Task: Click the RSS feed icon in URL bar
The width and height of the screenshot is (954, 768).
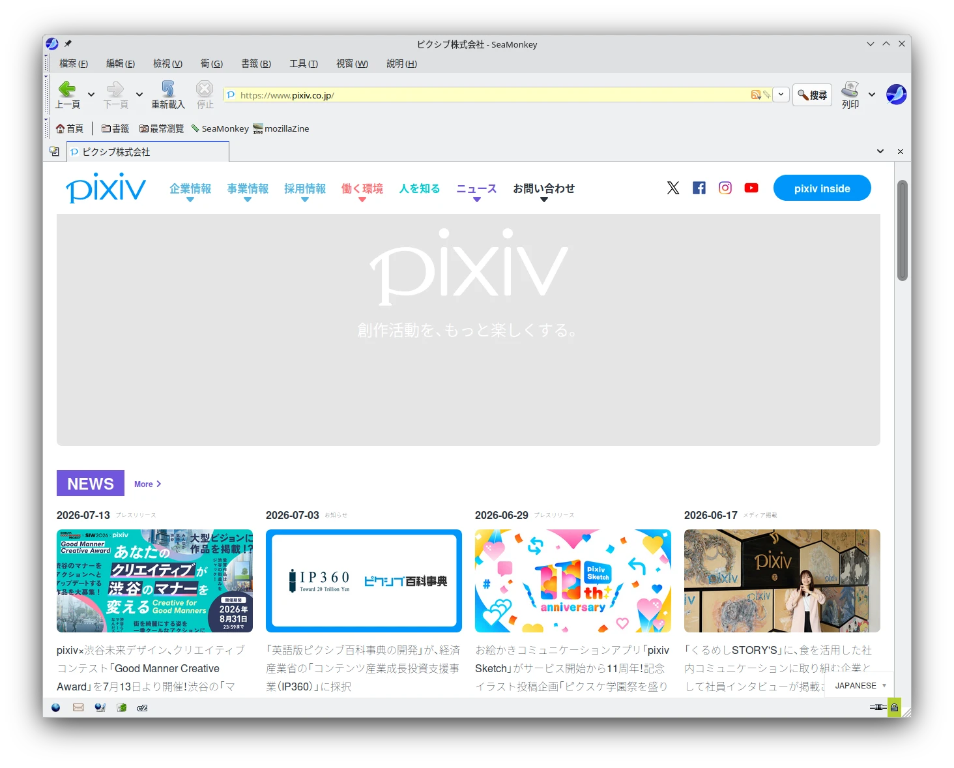Action: pyautogui.click(x=755, y=95)
